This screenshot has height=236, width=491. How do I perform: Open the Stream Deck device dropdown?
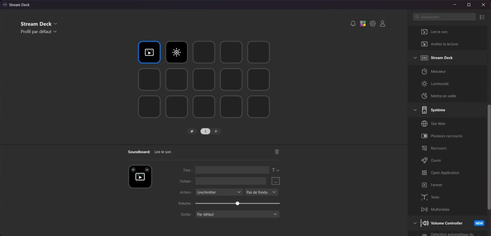coord(39,24)
